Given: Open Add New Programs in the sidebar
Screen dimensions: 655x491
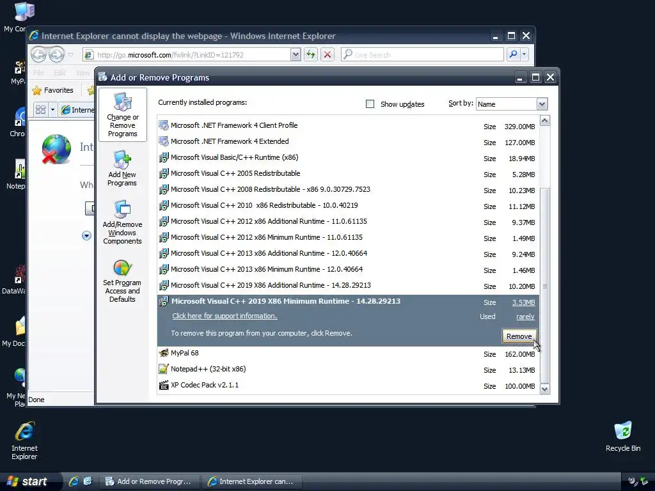Looking at the screenshot, I should (x=122, y=168).
